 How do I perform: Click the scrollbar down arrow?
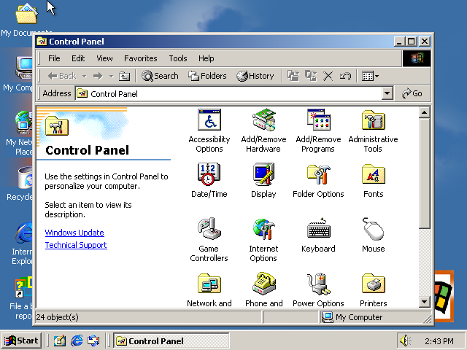(424, 302)
